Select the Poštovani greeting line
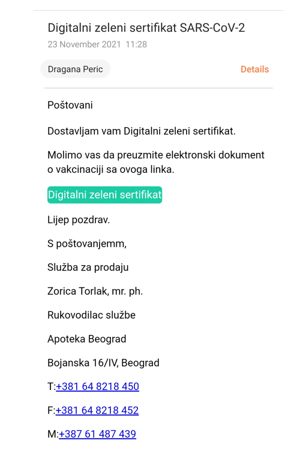The image size is (306, 450). click(x=70, y=105)
